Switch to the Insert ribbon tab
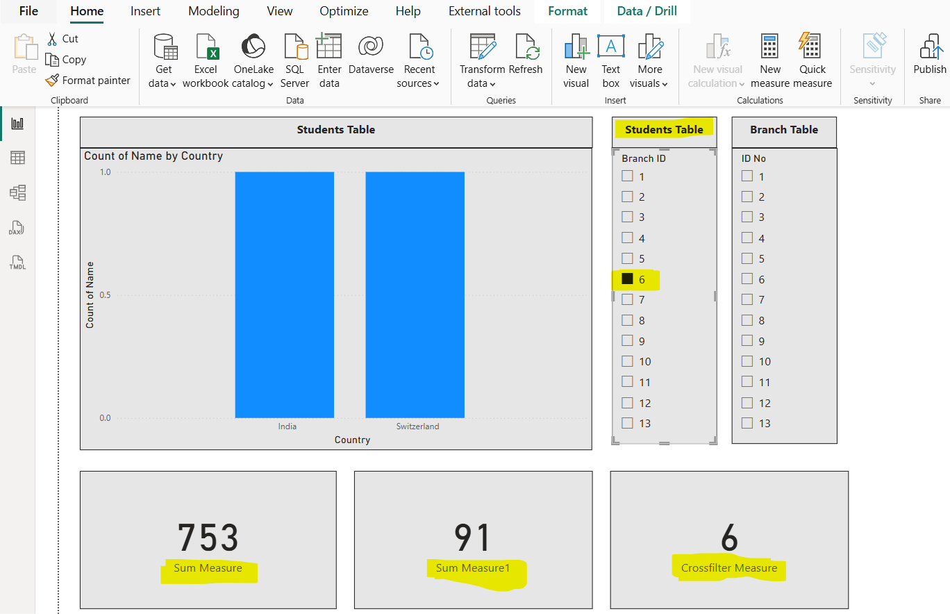 click(x=145, y=11)
